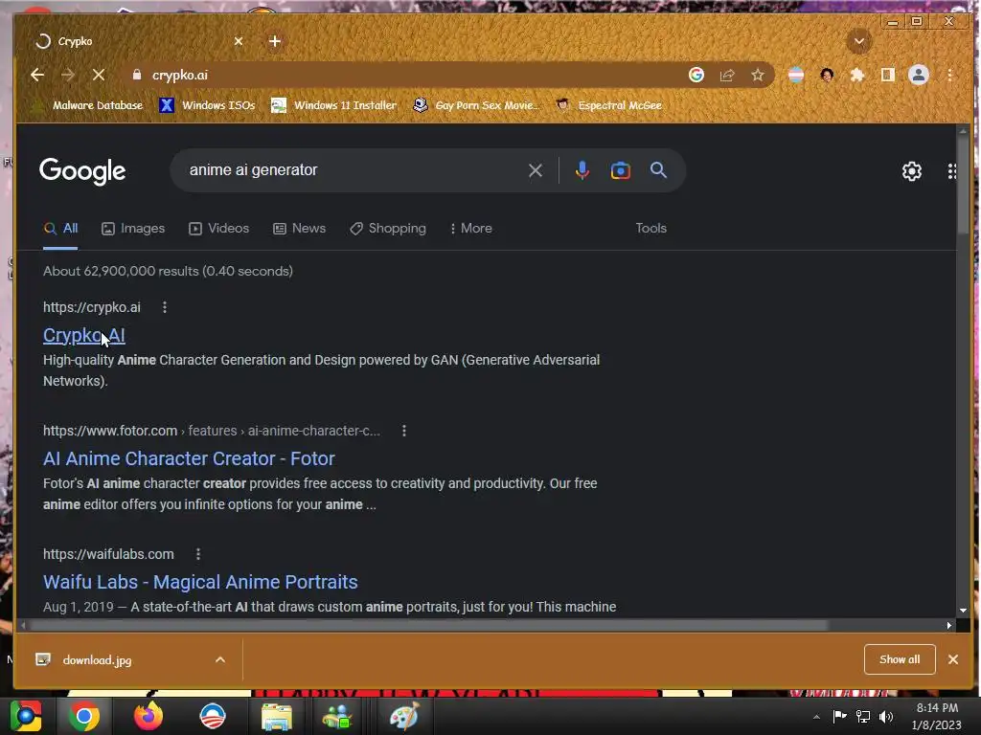Close the downloads bar

pos(953,659)
